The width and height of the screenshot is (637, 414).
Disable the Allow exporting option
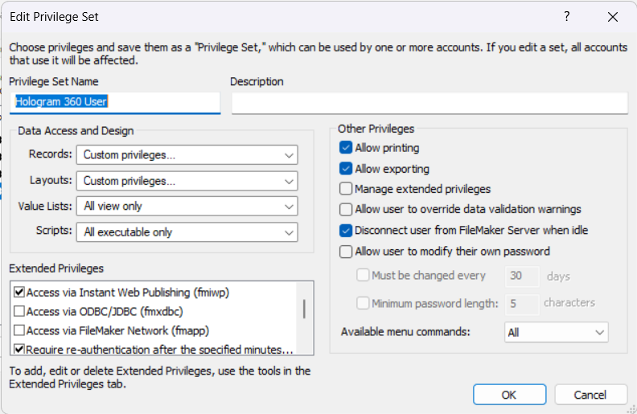[x=346, y=169]
